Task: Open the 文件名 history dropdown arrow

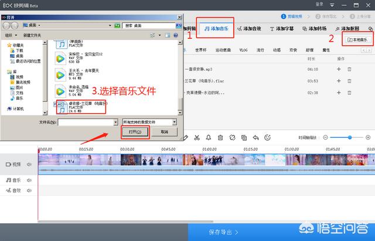Action: point(116,122)
